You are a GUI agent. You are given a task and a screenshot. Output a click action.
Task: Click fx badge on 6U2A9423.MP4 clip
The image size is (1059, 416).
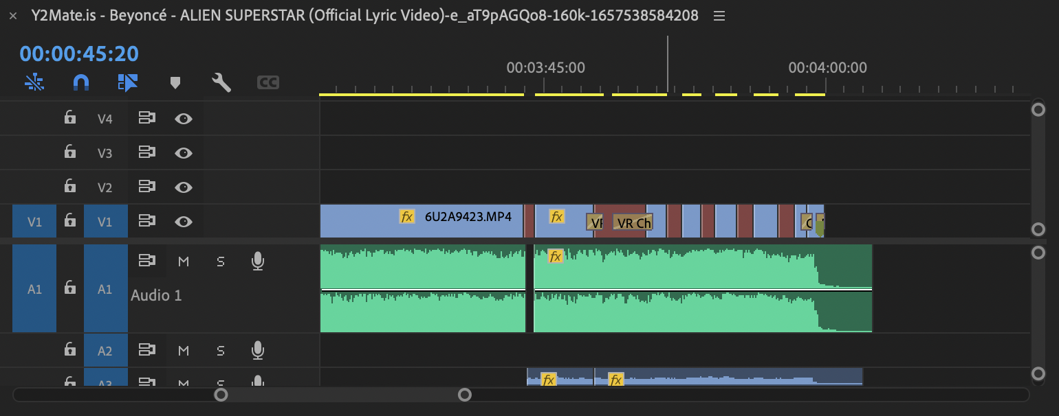point(407,216)
